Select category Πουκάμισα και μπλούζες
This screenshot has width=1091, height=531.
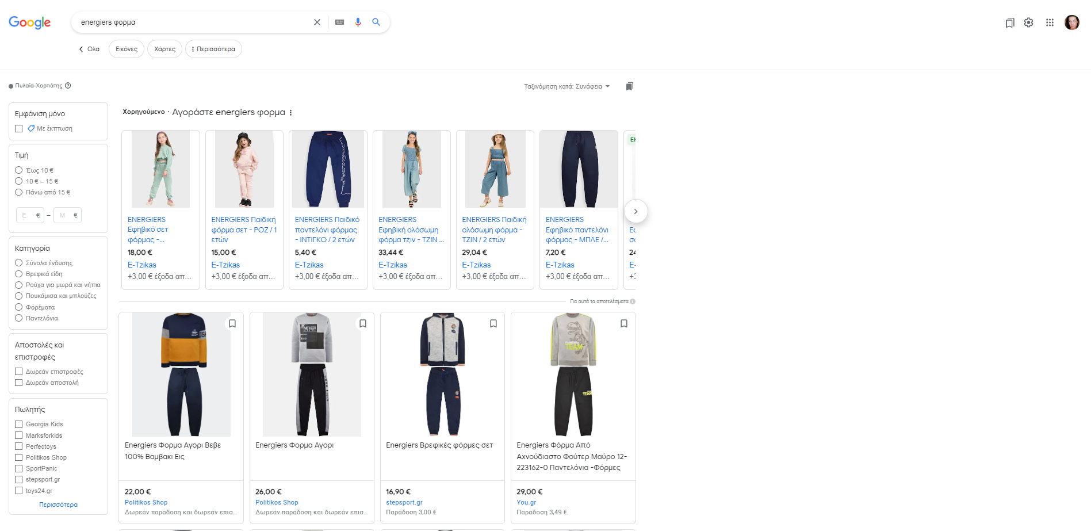point(19,296)
